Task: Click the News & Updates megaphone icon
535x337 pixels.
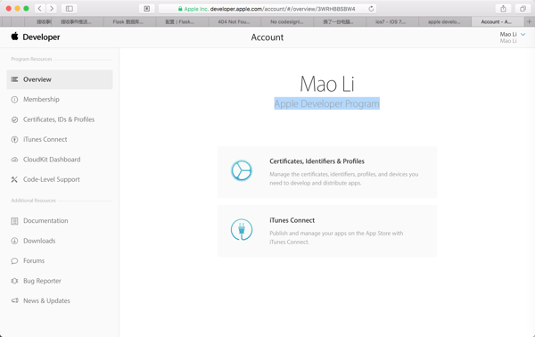Action: click(x=14, y=300)
